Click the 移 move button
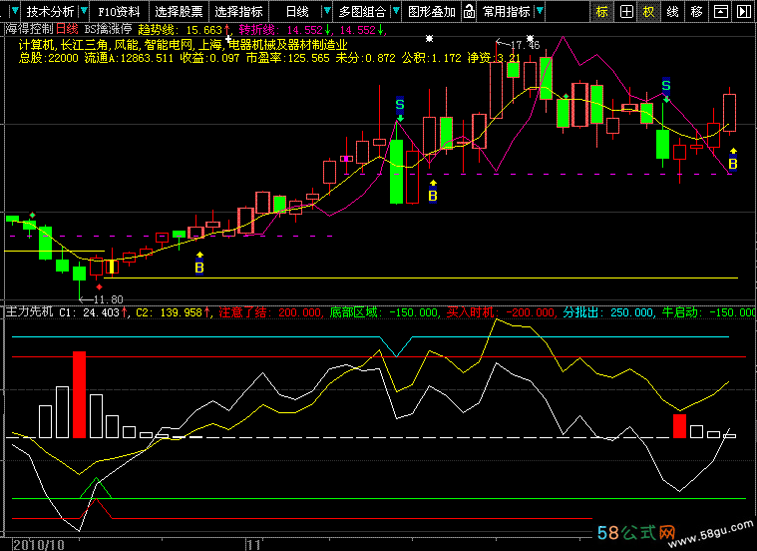 point(696,11)
